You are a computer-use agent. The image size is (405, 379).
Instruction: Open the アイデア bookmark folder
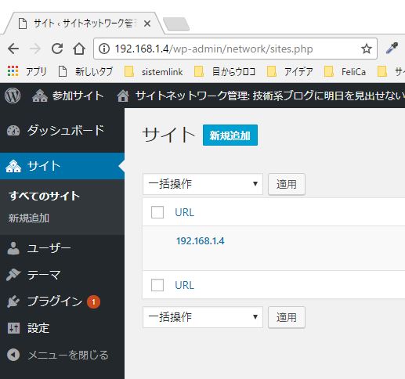point(290,71)
